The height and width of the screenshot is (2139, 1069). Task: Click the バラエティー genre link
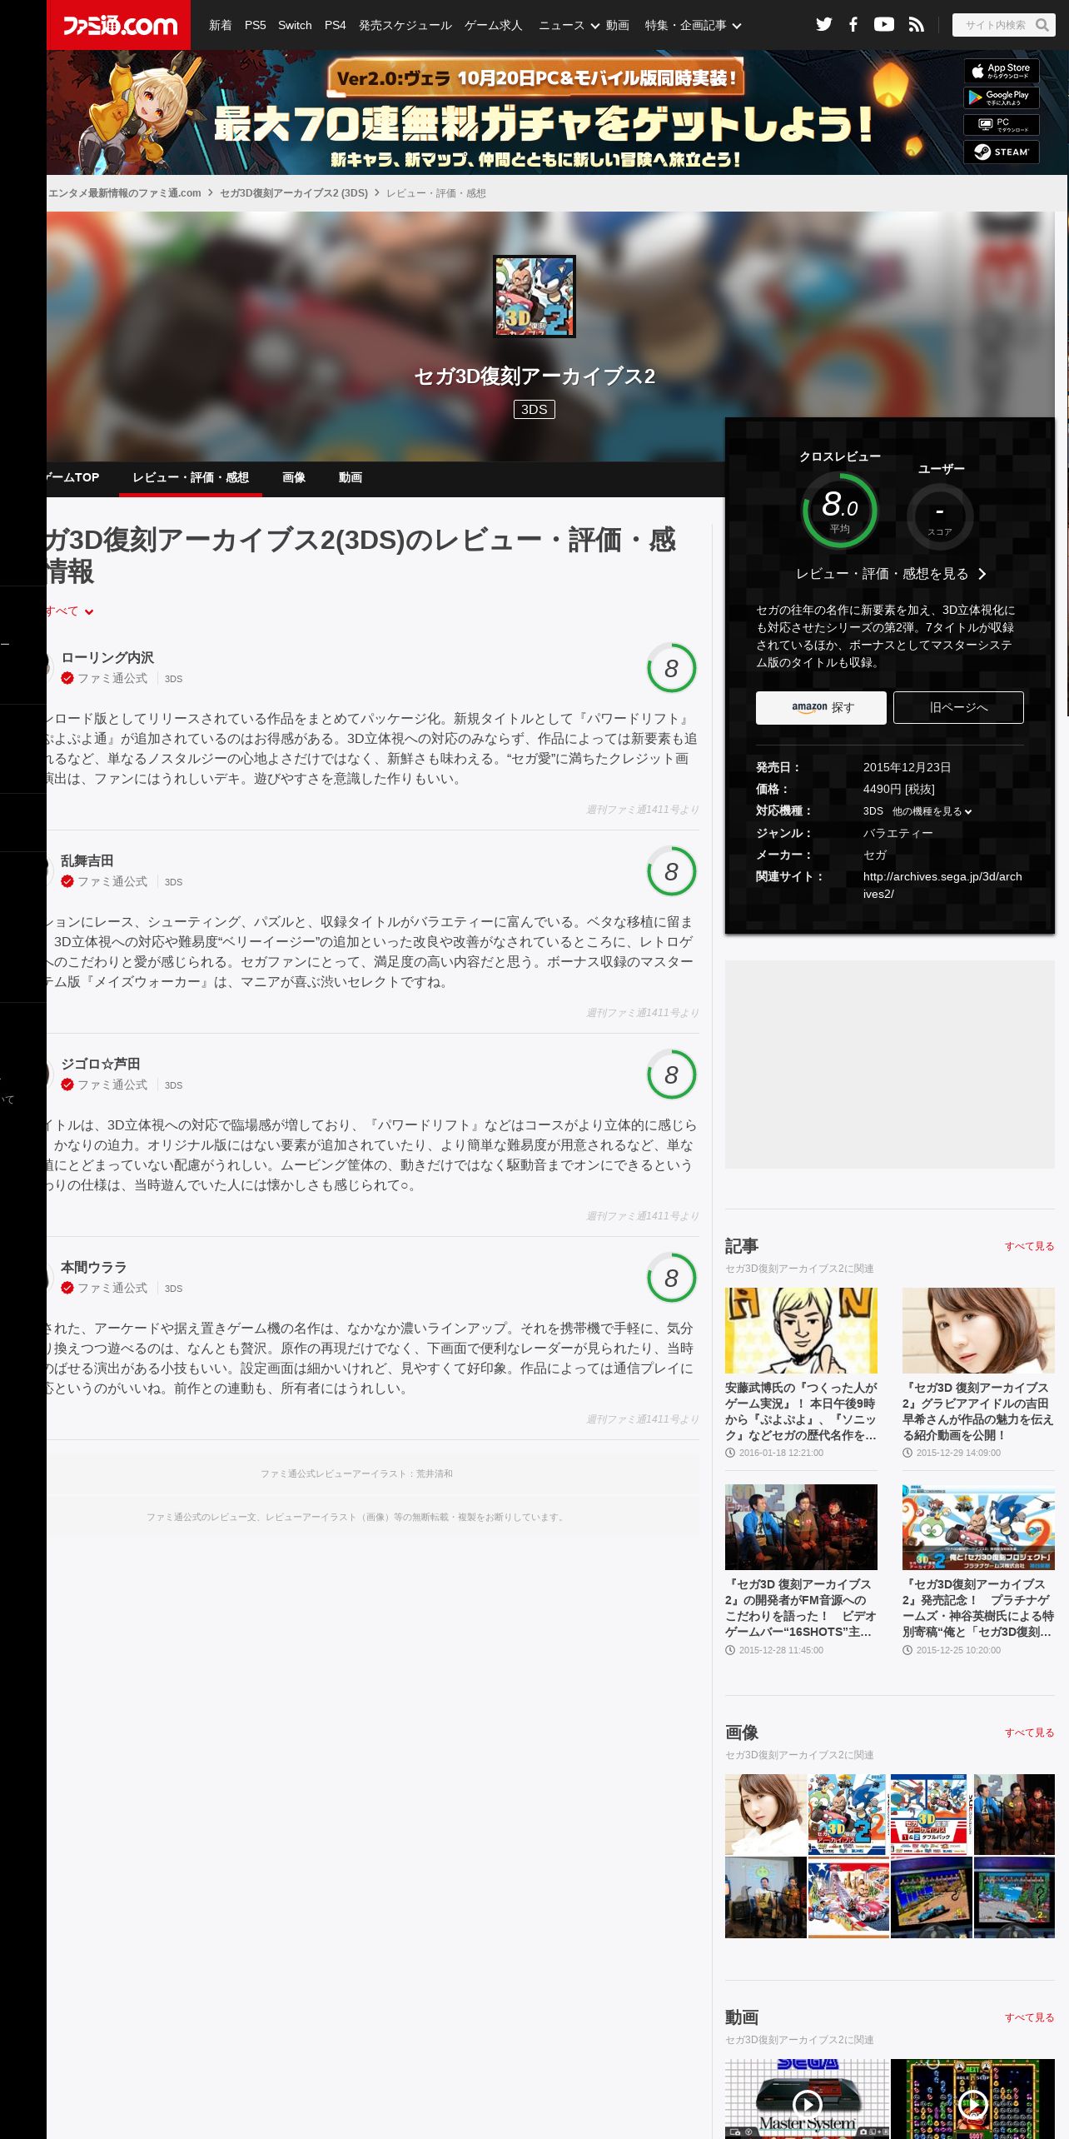click(897, 833)
